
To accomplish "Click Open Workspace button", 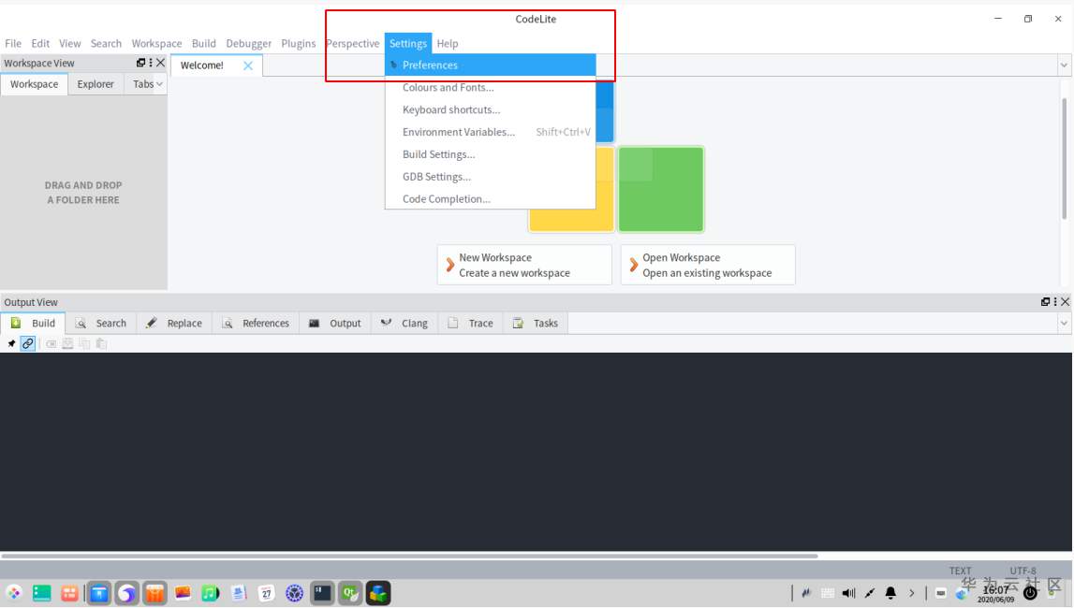I will 708,265.
